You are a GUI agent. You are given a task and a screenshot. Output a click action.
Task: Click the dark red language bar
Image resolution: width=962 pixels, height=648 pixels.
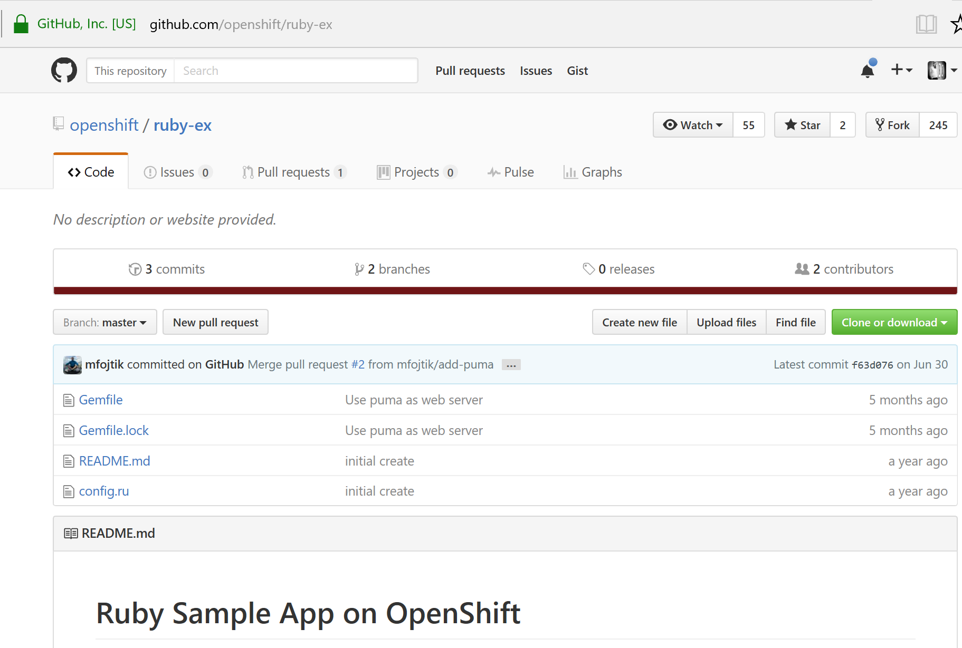[505, 291]
